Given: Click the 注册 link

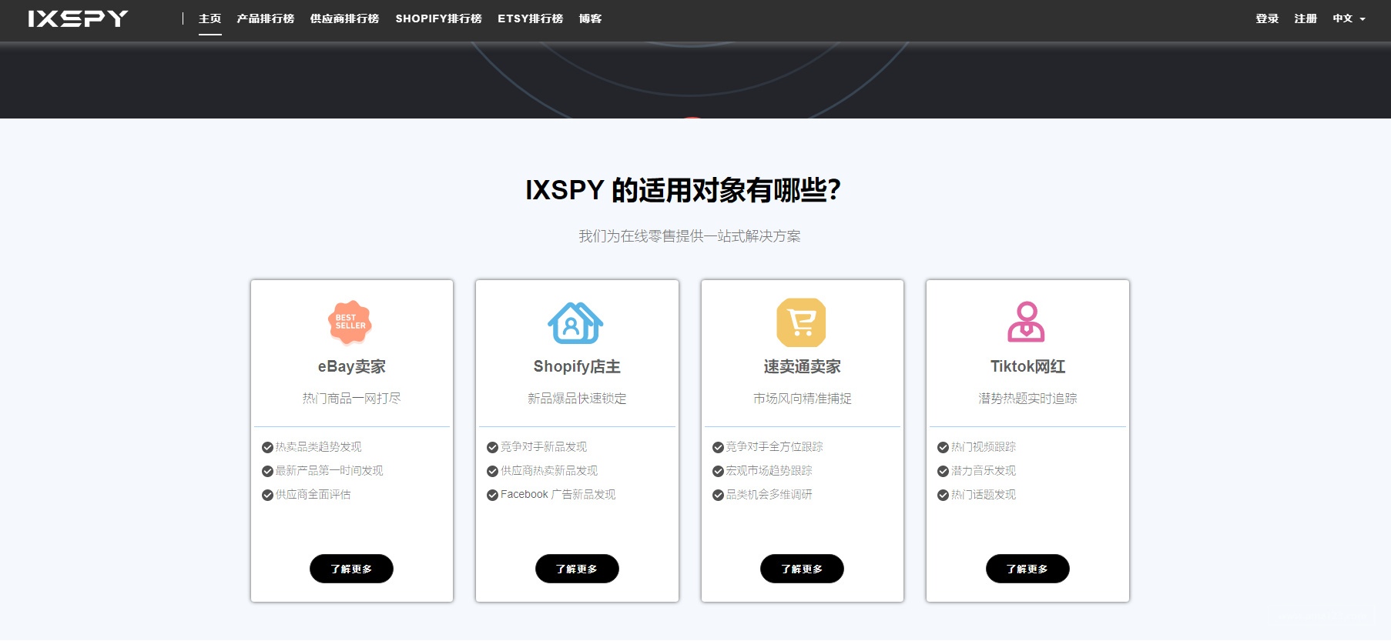Looking at the screenshot, I should (x=1306, y=18).
